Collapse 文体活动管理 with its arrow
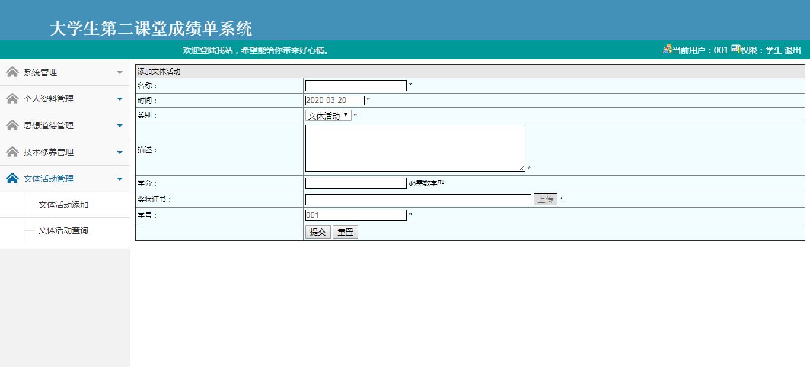 point(120,179)
